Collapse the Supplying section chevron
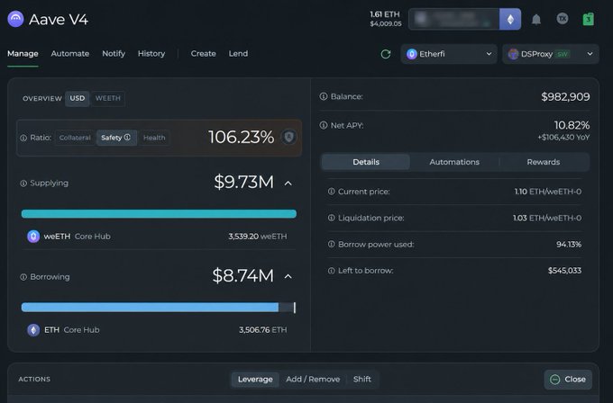This screenshot has width=613, height=403. (x=288, y=183)
